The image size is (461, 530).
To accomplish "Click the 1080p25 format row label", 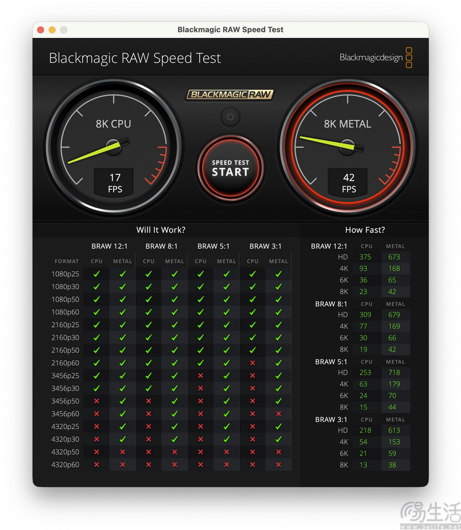I will tap(65, 274).
